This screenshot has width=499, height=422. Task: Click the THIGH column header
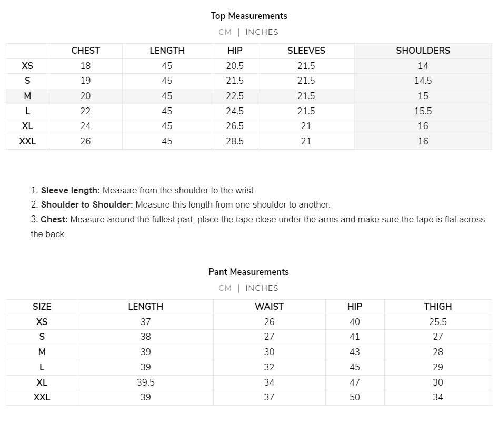coord(438,307)
